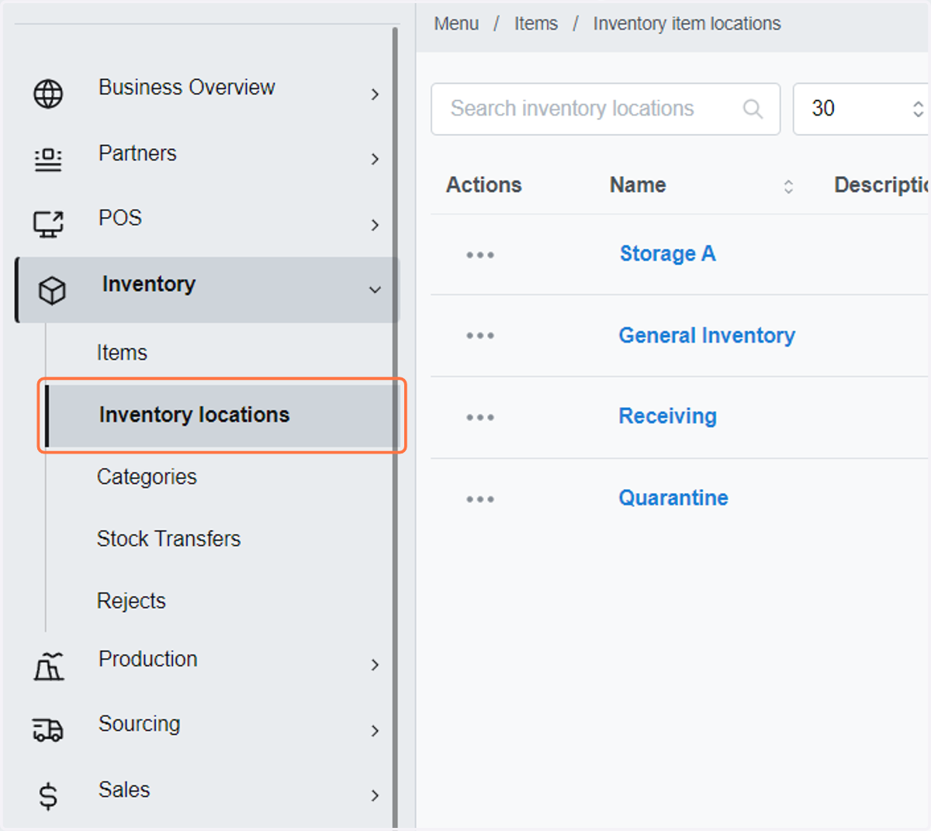Click the sidebar vertical scrollbar
Viewport: 931px width, 831px height.
click(395, 426)
